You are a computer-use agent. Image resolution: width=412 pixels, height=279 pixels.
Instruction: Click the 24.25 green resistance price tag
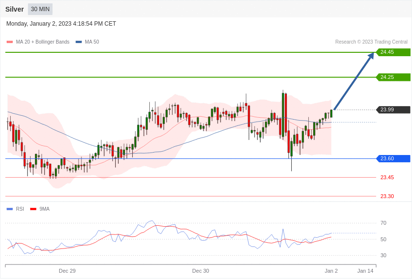coord(394,77)
